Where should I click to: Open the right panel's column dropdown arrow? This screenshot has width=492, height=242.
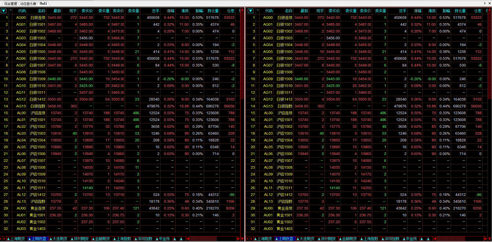tap(251, 11)
